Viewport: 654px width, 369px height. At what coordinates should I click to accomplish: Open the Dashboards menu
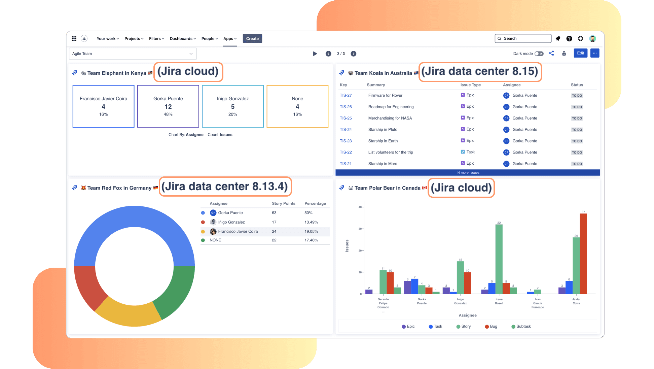(182, 38)
